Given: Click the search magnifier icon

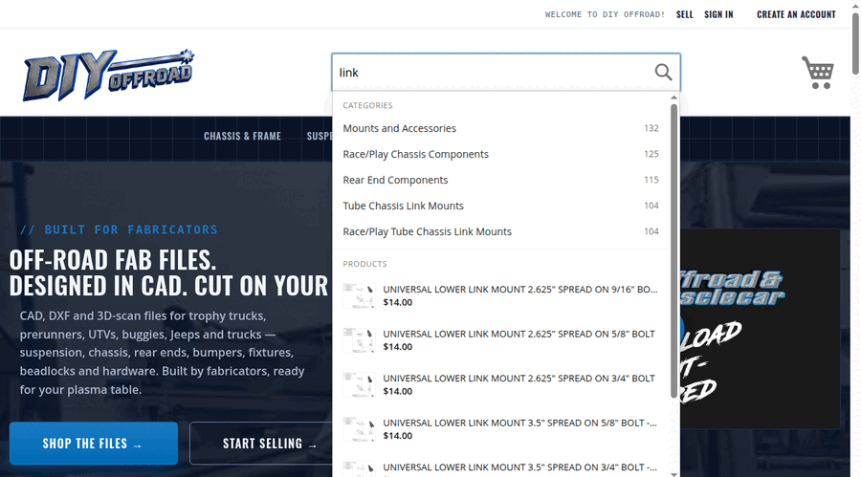Looking at the screenshot, I should pyautogui.click(x=663, y=72).
